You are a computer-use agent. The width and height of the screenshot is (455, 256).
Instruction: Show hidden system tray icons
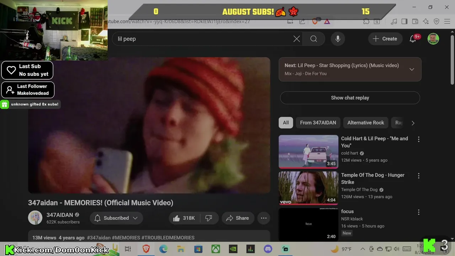363,249
